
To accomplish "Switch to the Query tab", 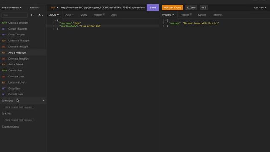I will tap(84, 15).
